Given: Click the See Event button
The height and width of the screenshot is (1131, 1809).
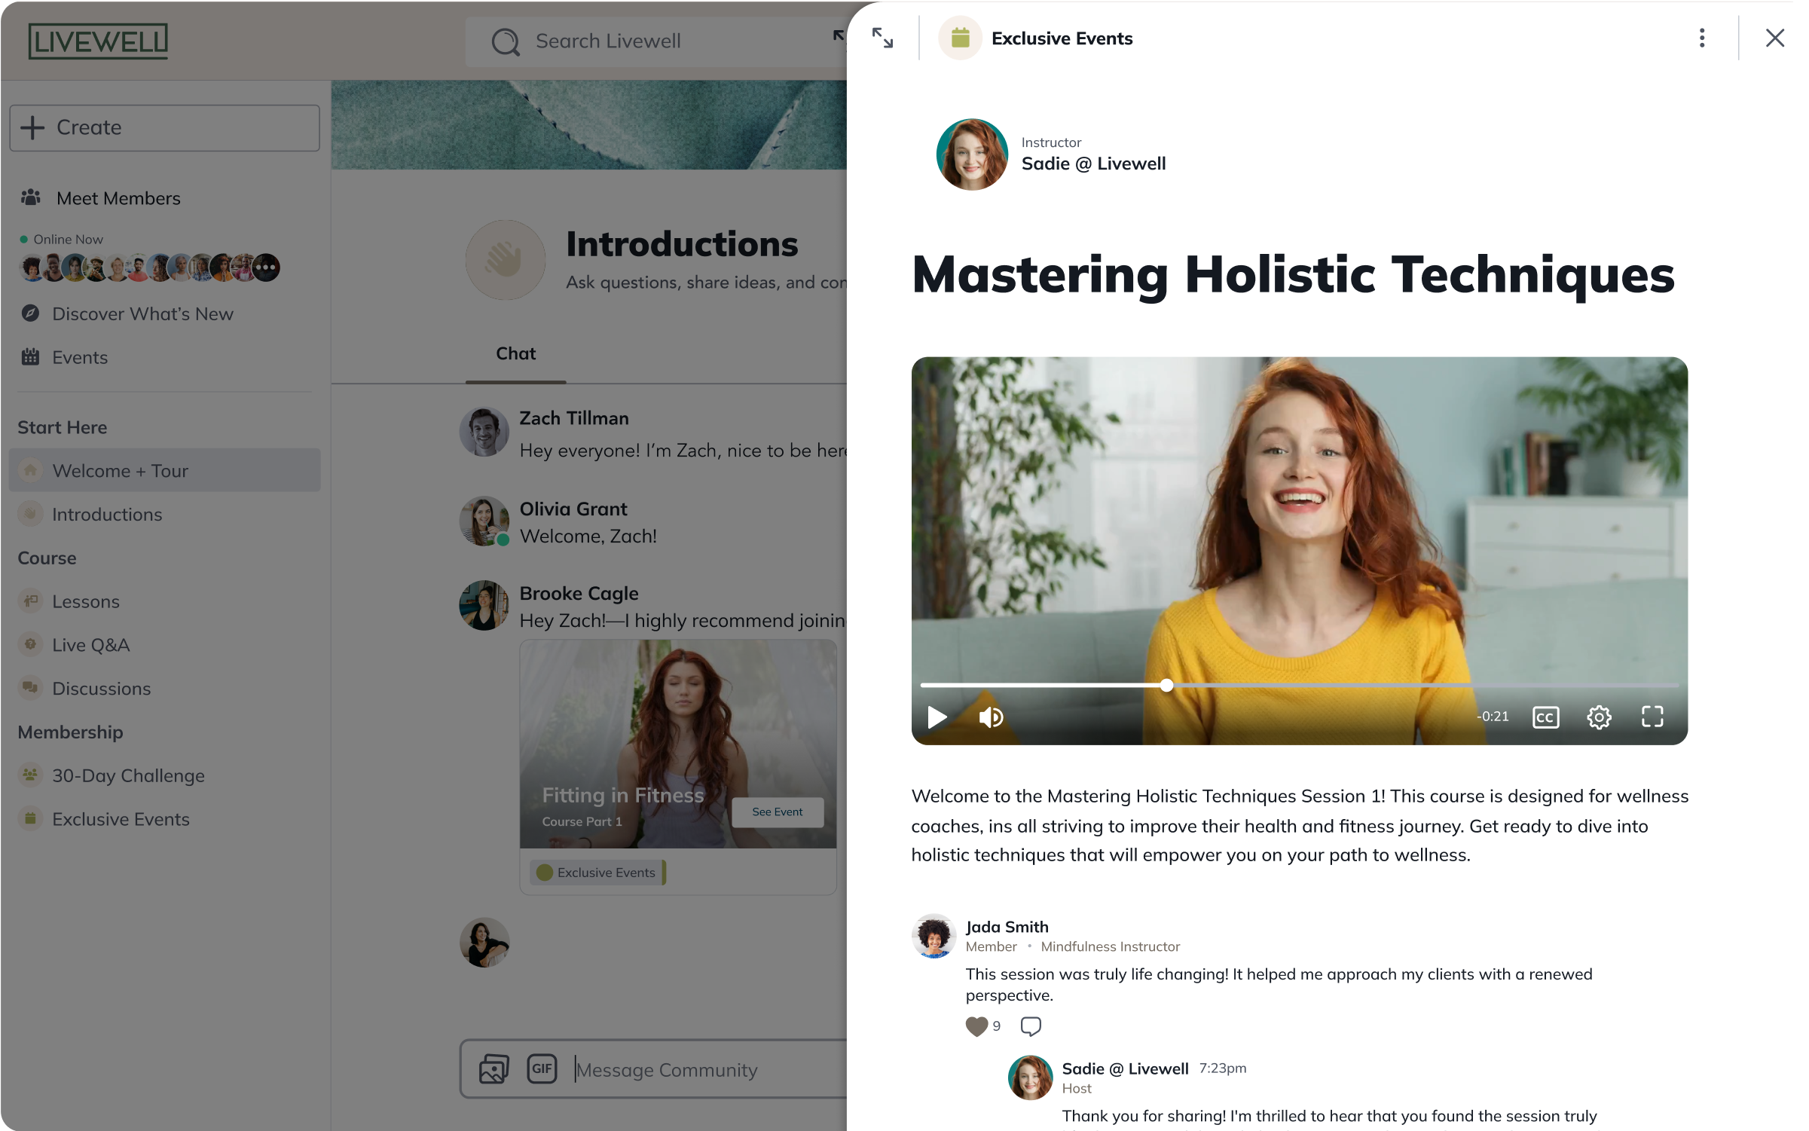Looking at the screenshot, I should [777, 812].
